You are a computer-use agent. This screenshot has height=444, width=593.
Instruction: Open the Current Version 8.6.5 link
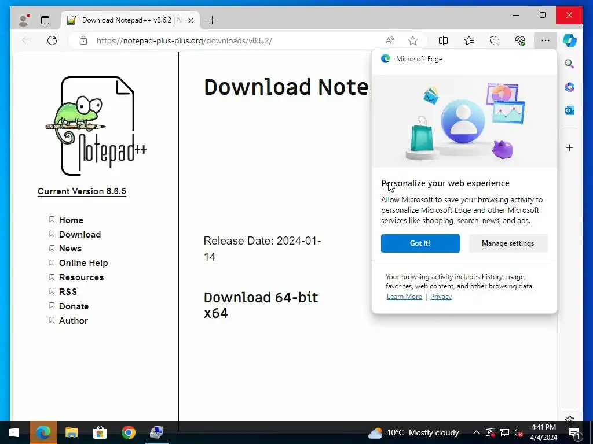[x=82, y=191]
